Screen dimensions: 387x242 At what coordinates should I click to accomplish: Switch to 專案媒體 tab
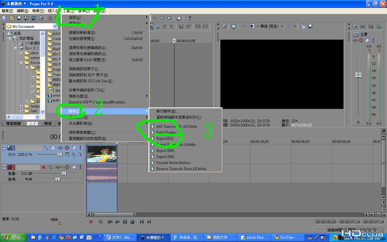[13, 123]
